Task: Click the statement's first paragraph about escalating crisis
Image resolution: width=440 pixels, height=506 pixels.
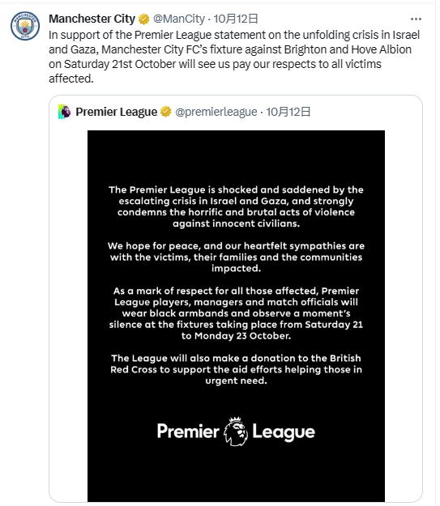Action: coord(236,206)
